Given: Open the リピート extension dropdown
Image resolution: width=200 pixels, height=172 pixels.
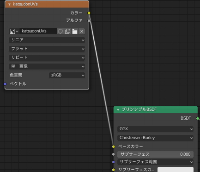Looking at the screenshot, I should tap(47, 57).
